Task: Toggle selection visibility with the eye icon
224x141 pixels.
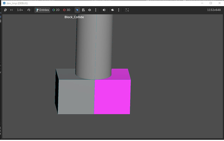Action: 90,10
